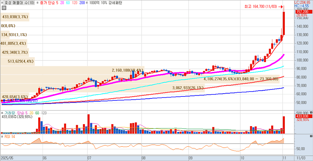Viewport: 313px width, 161px height.
Task: Click the 134,931(1.1%) volume-profile bar
Action: click(14, 35)
